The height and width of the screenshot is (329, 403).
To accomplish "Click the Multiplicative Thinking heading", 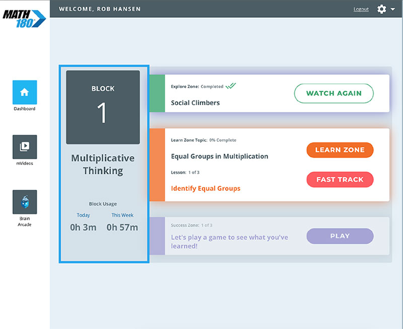I will pyautogui.click(x=103, y=164).
